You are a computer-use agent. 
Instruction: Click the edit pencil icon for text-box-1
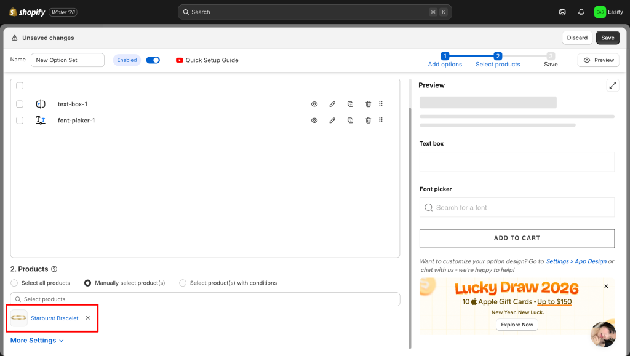(x=332, y=104)
